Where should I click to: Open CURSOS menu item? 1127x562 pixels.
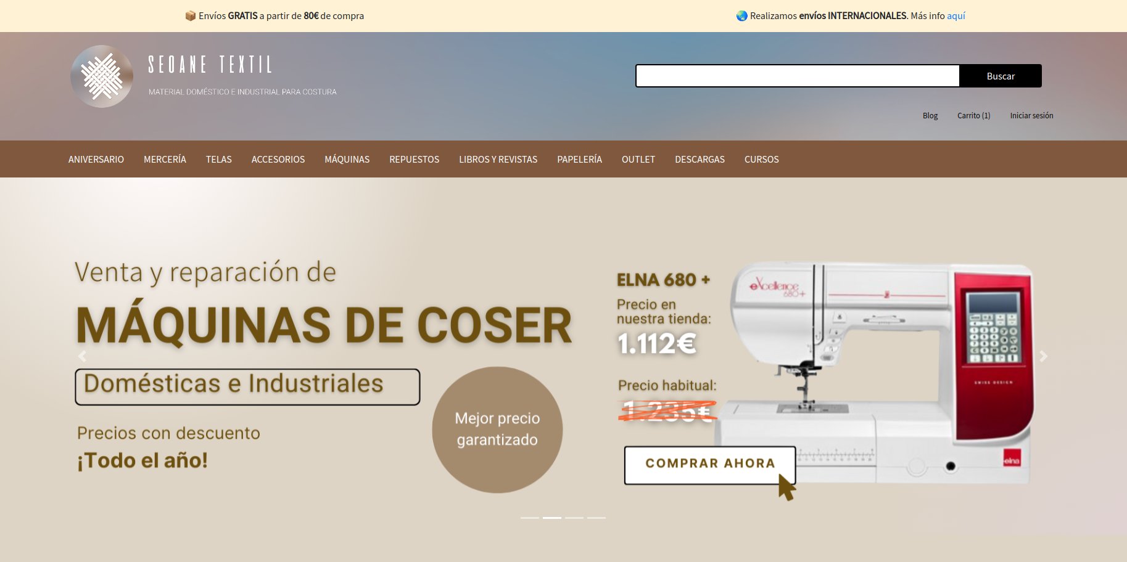(762, 160)
